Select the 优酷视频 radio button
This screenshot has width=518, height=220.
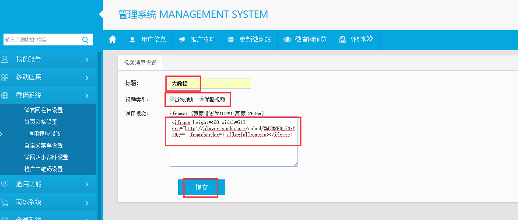pos(202,99)
